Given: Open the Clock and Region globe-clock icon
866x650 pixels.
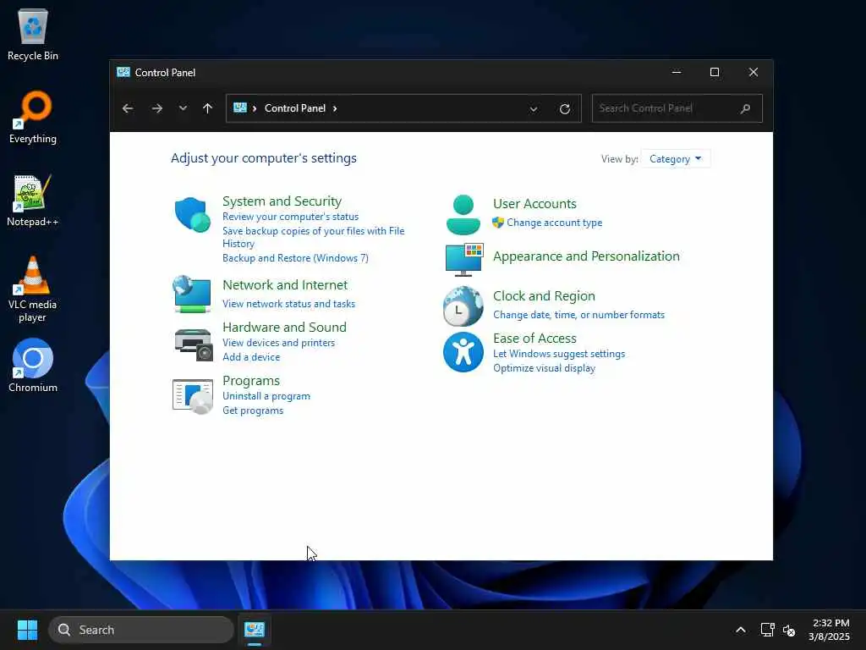Looking at the screenshot, I should coord(463,306).
